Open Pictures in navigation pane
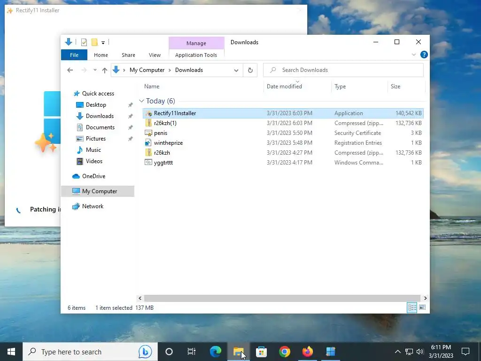 tap(95, 139)
